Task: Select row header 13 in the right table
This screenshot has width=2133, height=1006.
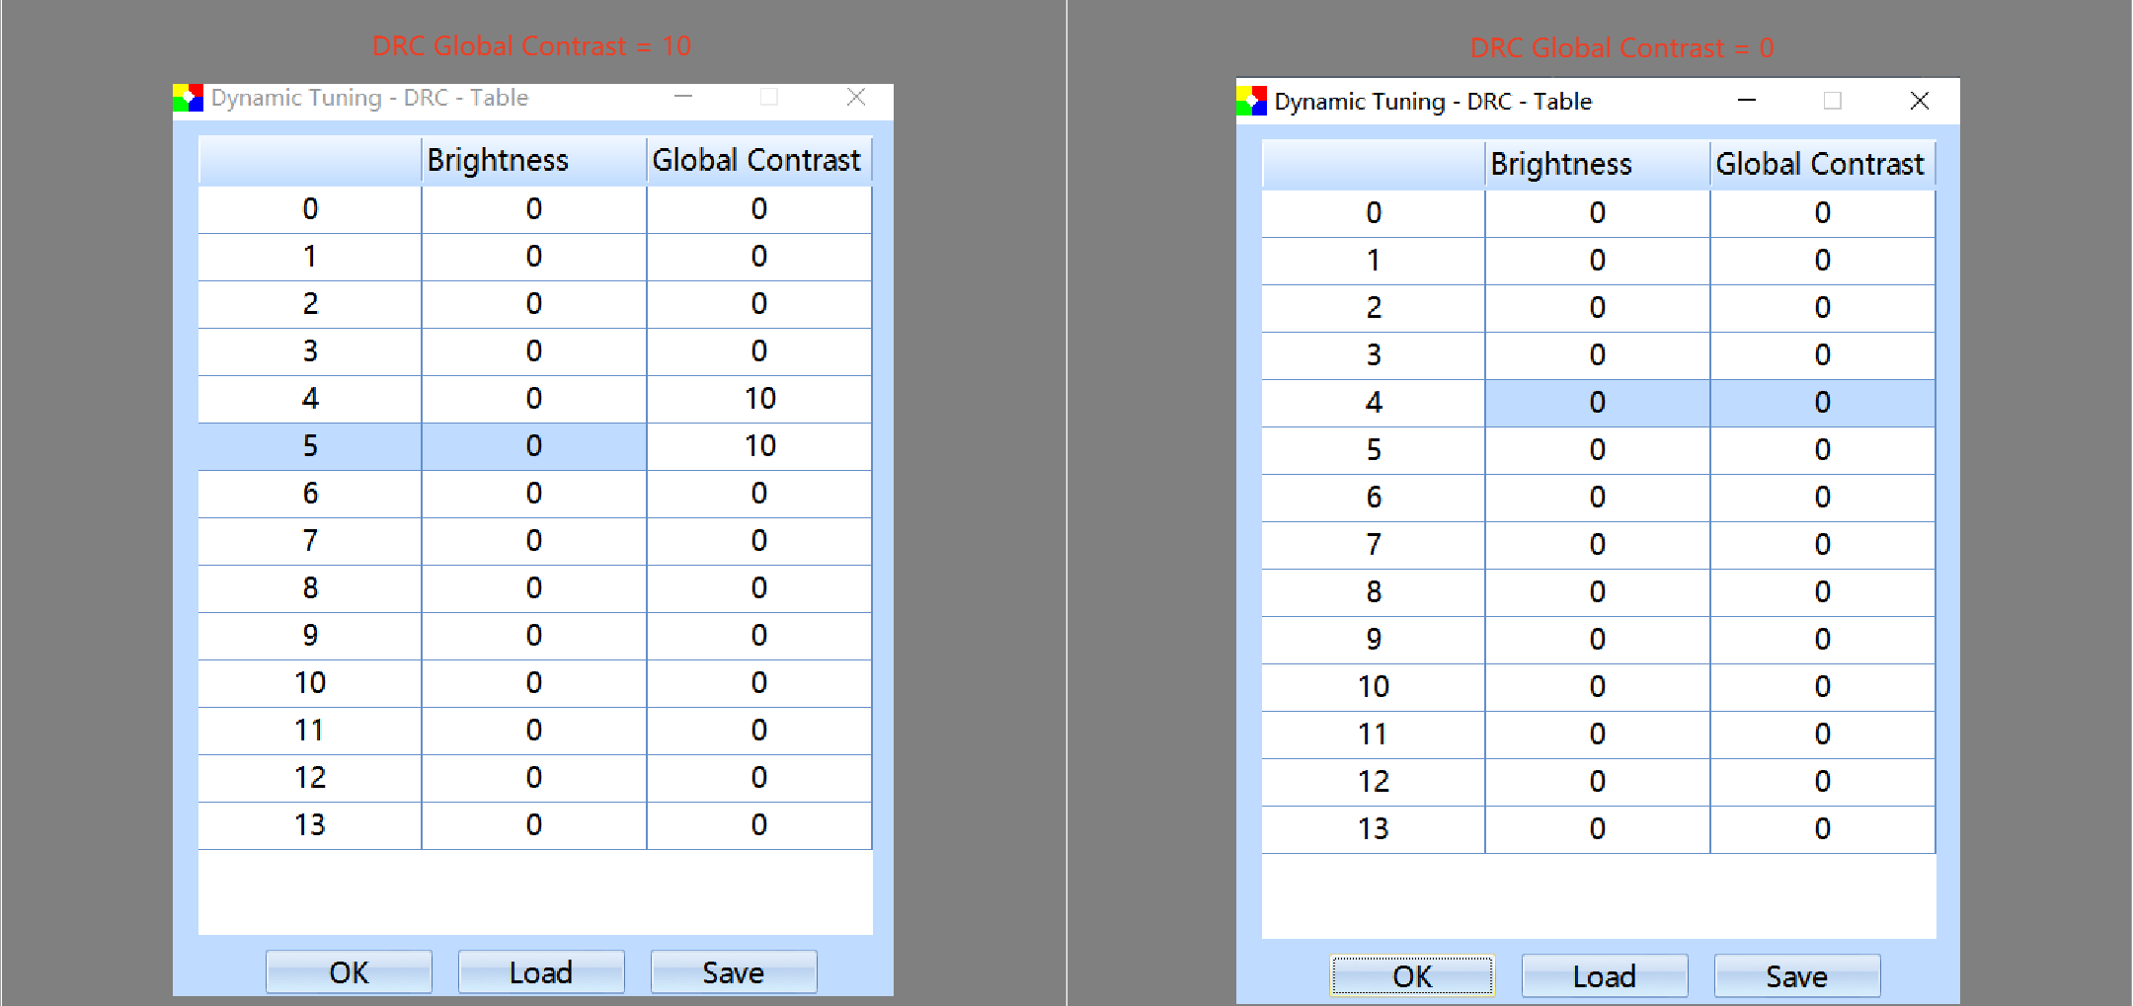Action: click(x=1373, y=829)
